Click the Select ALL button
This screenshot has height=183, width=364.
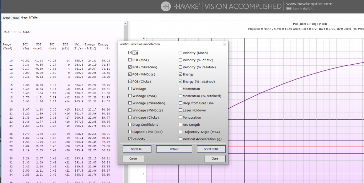coord(137,149)
